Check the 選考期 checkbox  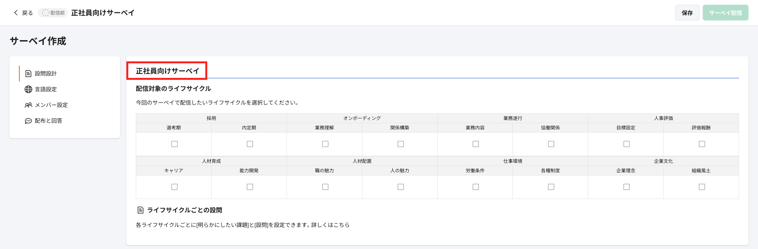pyautogui.click(x=174, y=144)
